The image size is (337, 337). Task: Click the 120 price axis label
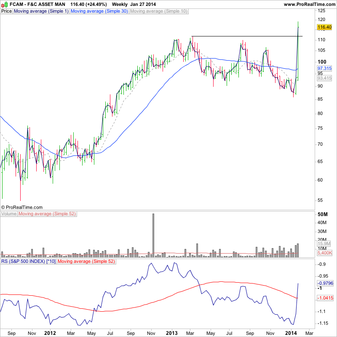point(321,19)
